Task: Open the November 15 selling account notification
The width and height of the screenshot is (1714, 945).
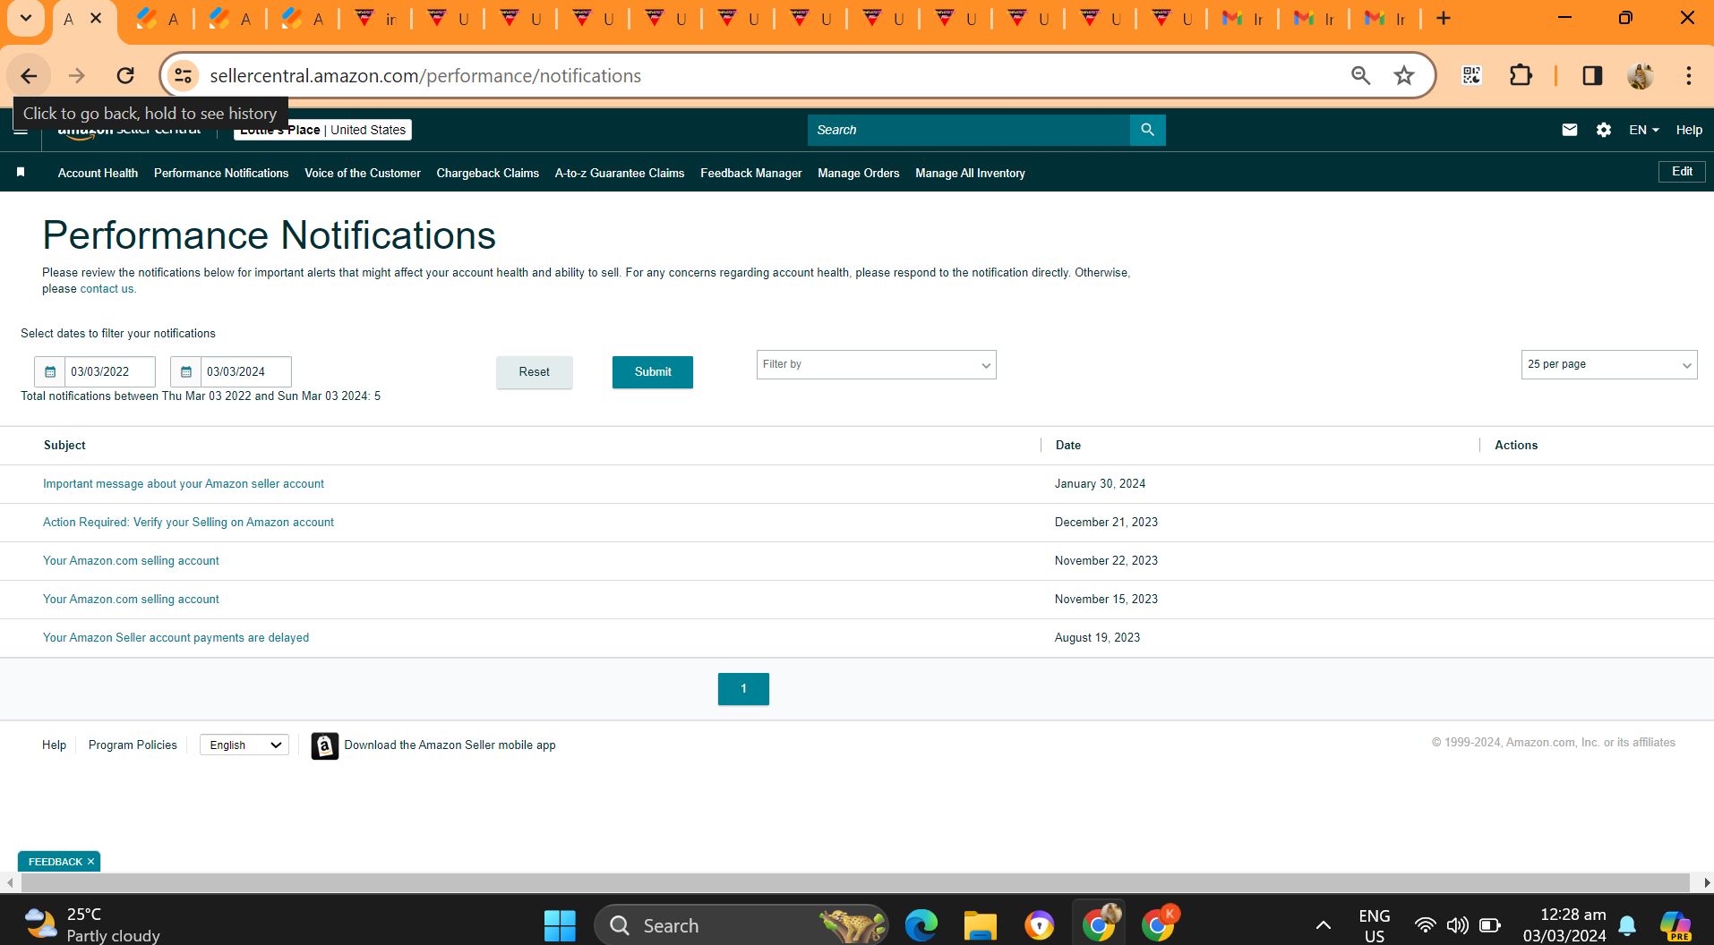Action: (131, 600)
